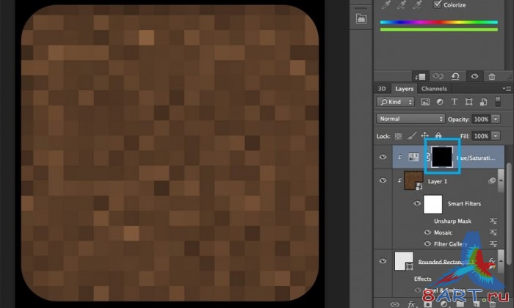Open Mosaic filter blending options icon

click(x=493, y=232)
